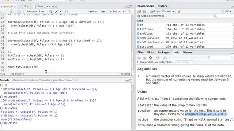Open the Import Dataset dropdown

[162, 11]
